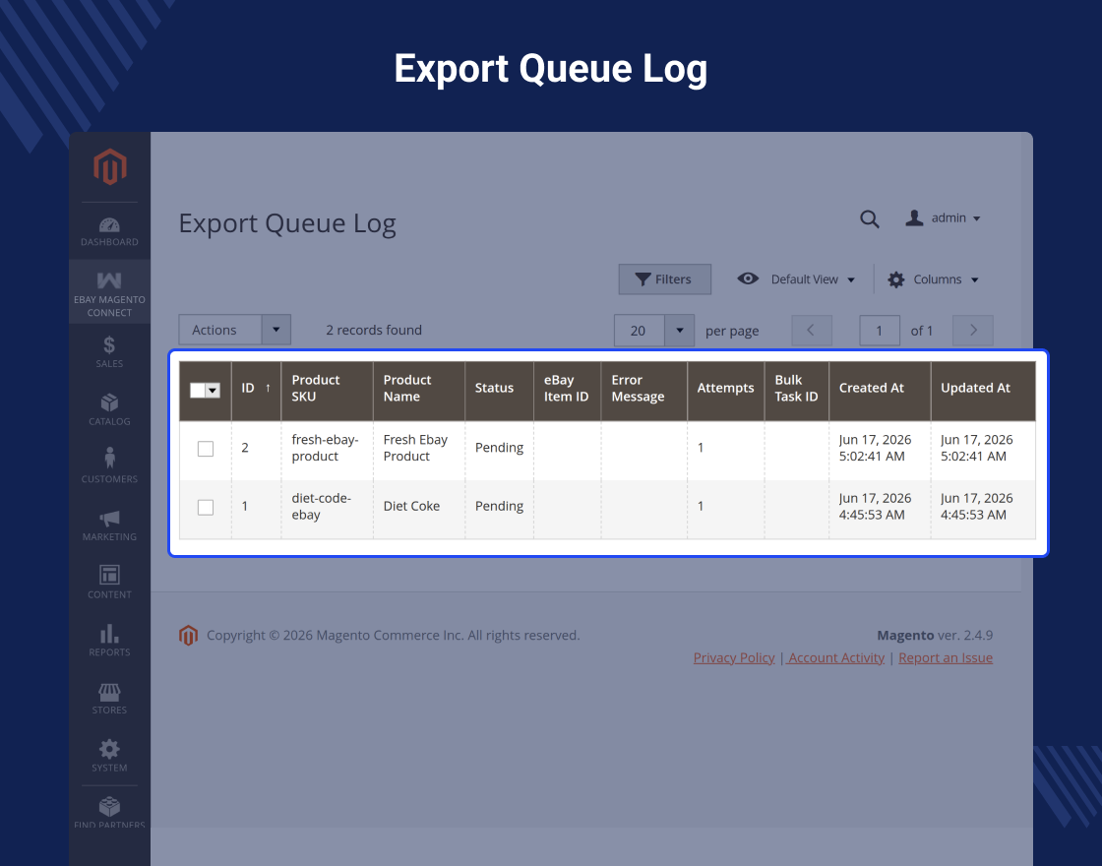1102x866 pixels.
Task: Open the eBay Magento Connect menu
Action: click(109, 292)
